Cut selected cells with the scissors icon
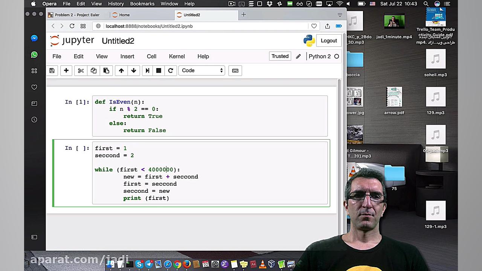The height and width of the screenshot is (271, 482). point(81,70)
